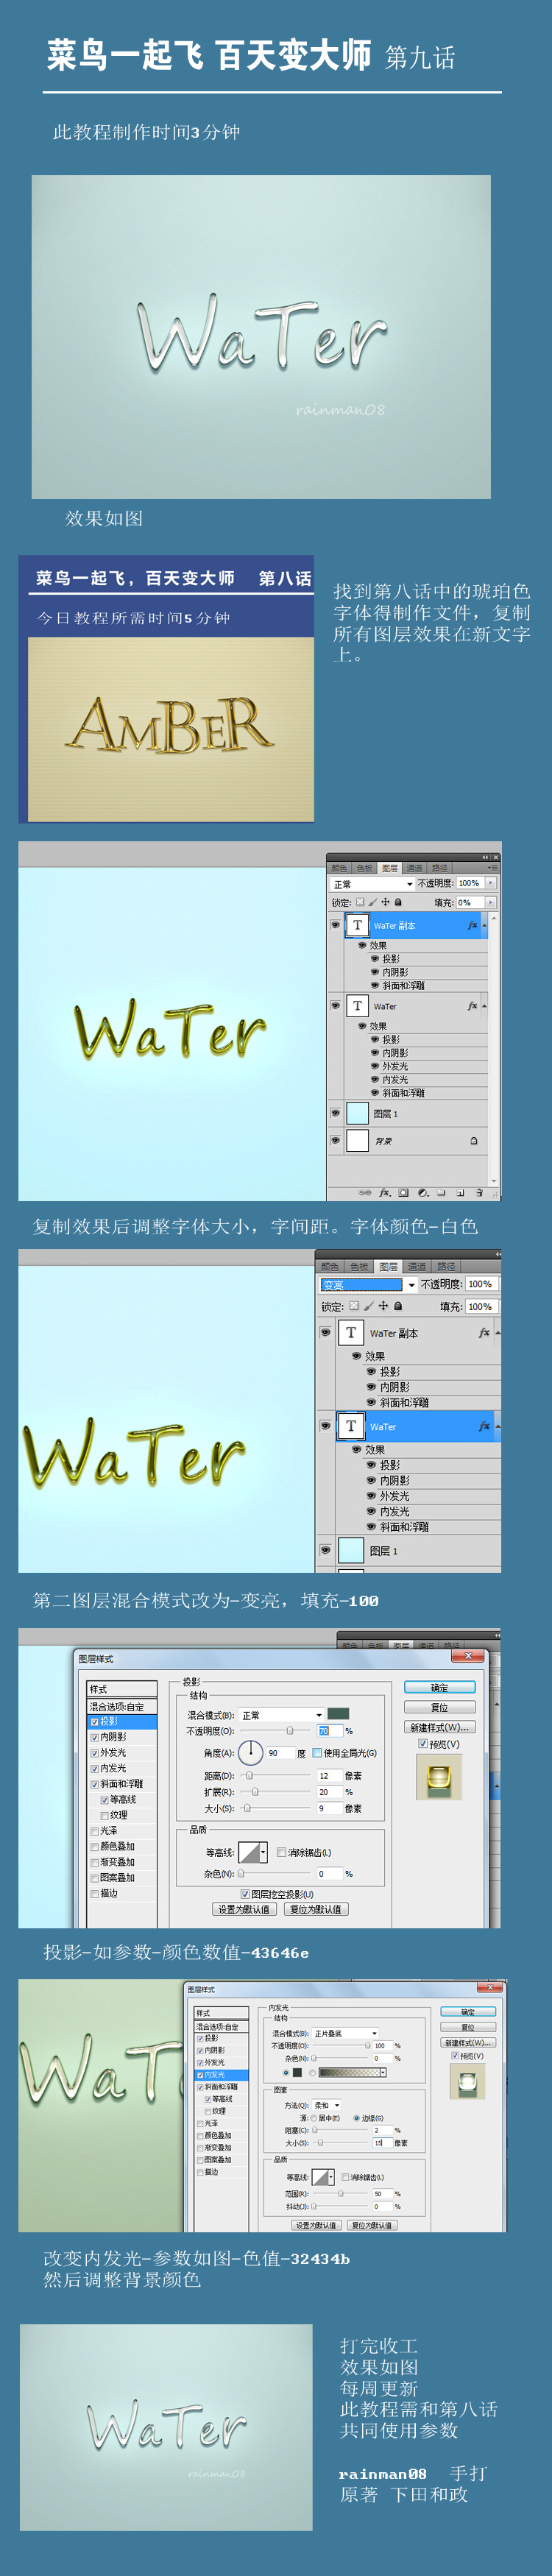Click contour curve preview in 投影 dialog
The width and height of the screenshot is (552, 2576).
[249, 1852]
